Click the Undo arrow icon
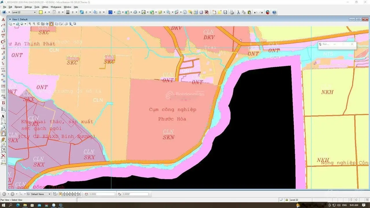 (256, 12)
